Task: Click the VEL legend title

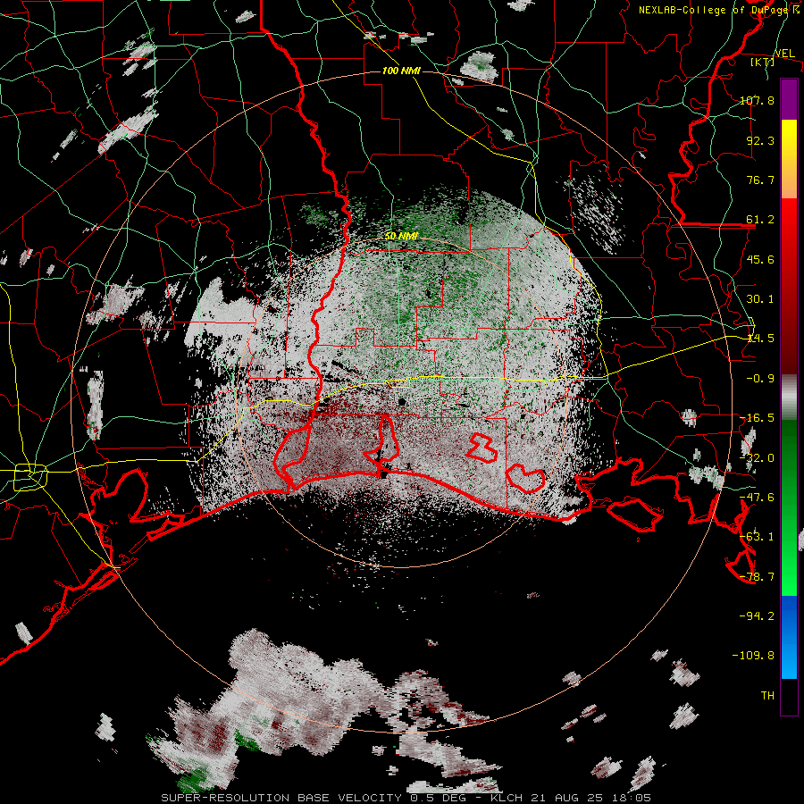Action: coord(784,53)
